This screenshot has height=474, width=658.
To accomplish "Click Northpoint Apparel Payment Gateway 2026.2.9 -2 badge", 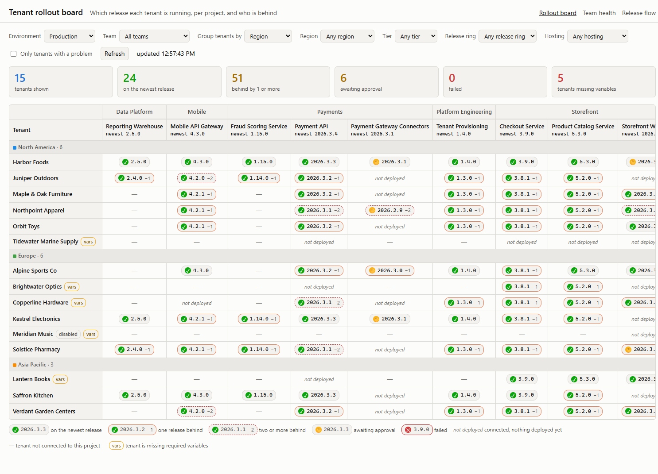I will [x=390, y=210].
